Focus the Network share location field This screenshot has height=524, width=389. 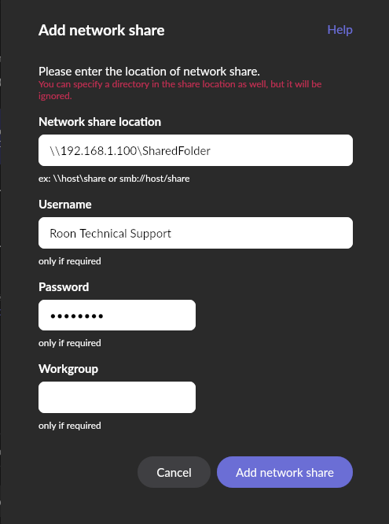coord(196,150)
